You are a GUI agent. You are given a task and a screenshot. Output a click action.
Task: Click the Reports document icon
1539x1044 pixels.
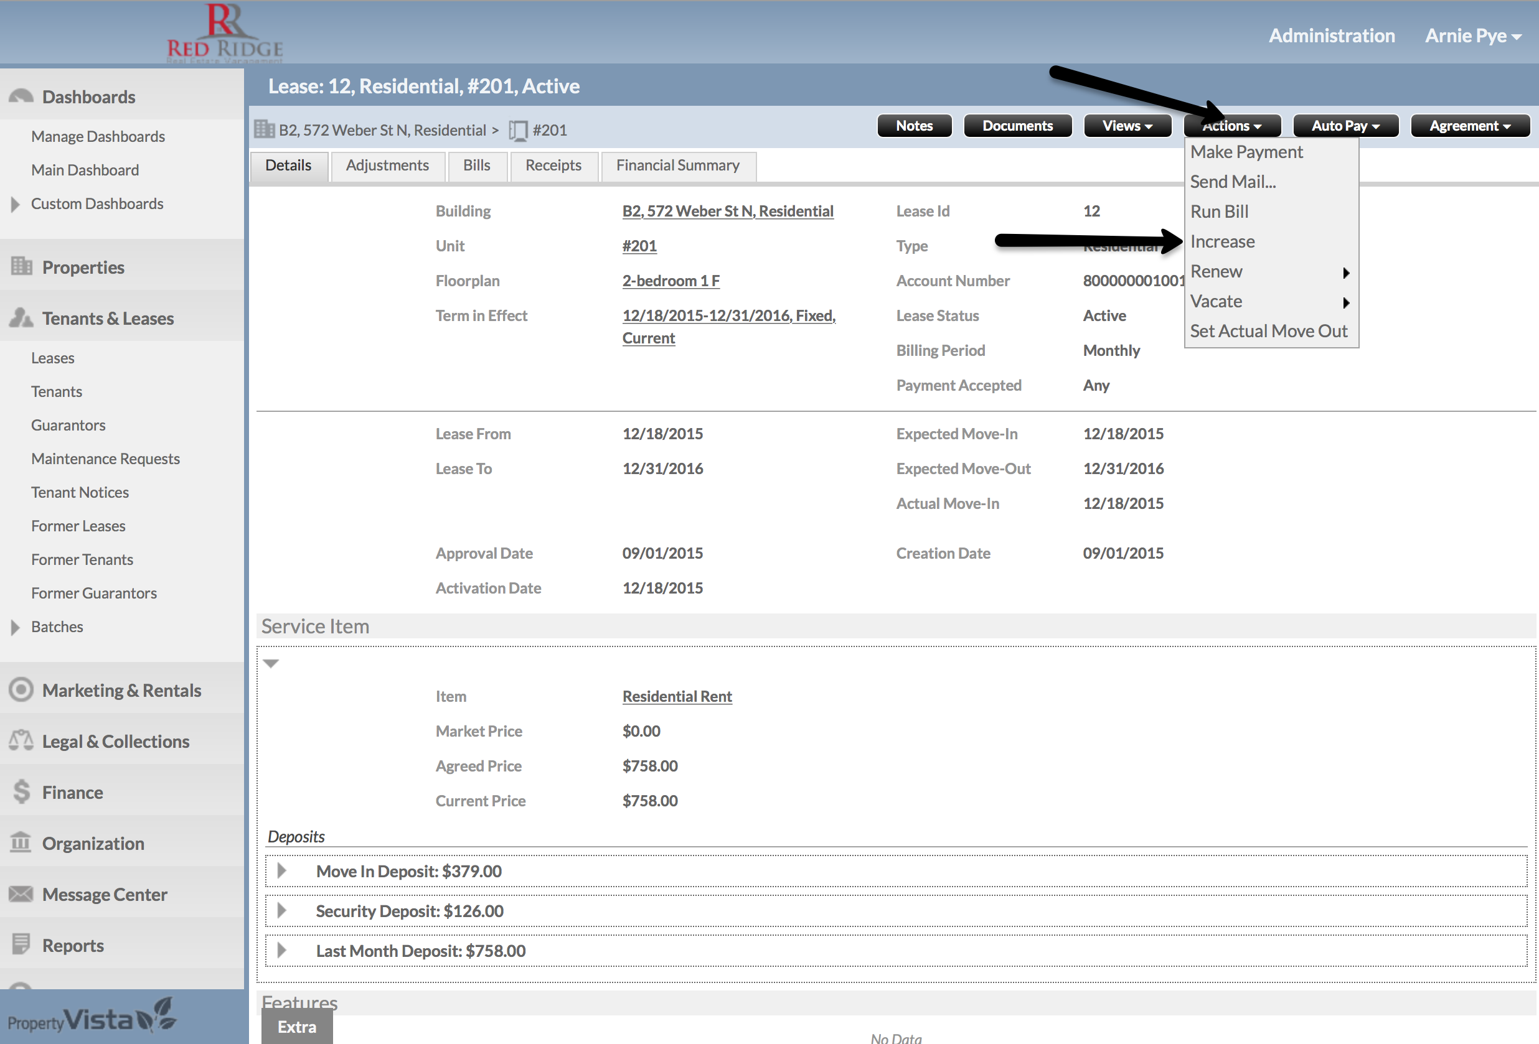pos(21,944)
